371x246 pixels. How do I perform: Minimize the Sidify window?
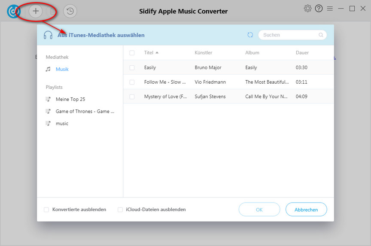[341, 9]
